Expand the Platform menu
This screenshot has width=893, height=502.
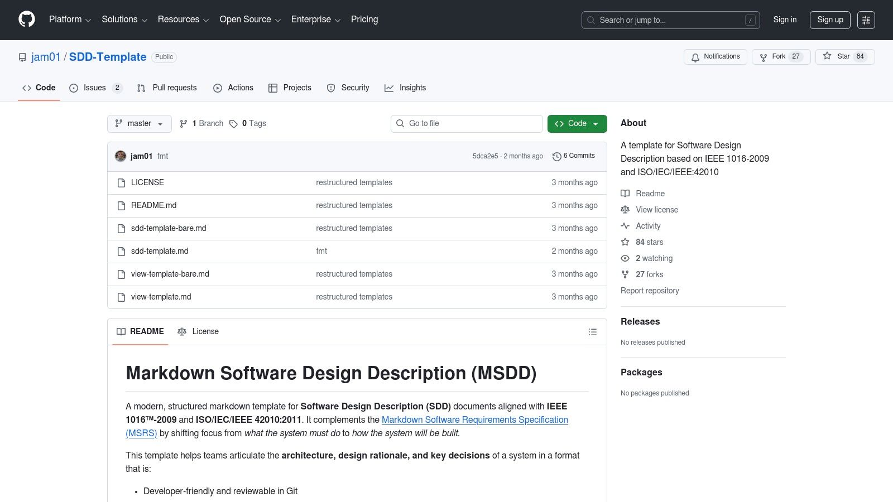click(70, 20)
